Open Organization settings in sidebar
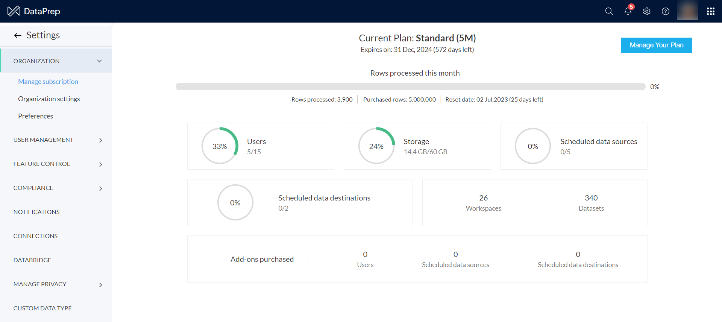This screenshot has height=322, width=722. [x=49, y=99]
